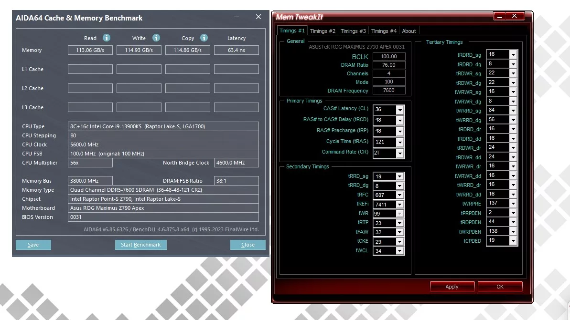
Task: Click the Memory Write result field
Action: click(x=139, y=50)
